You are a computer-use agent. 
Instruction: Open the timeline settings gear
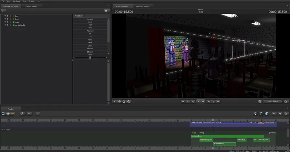pyautogui.click(x=286, y=114)
